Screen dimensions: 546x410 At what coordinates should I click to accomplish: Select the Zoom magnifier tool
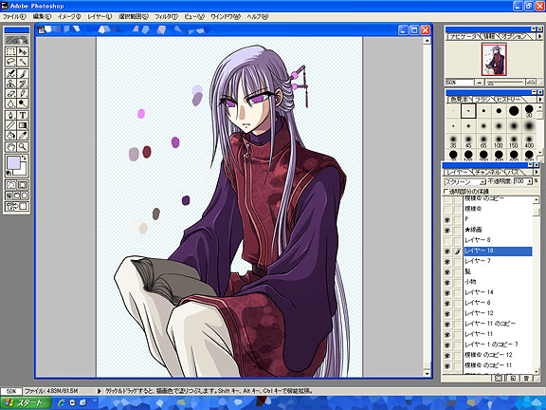click(23, 147)
